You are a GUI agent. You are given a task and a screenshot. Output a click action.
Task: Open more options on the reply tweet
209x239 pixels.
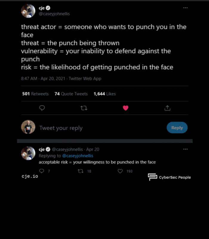point(185,149)
